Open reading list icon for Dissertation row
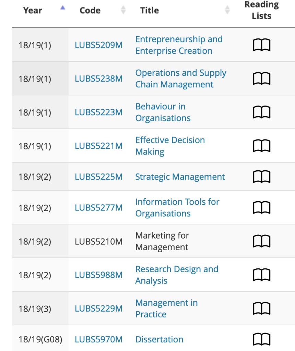Image resolution: width=295 pixels, height=351 pixels. (x=261, y=339)
